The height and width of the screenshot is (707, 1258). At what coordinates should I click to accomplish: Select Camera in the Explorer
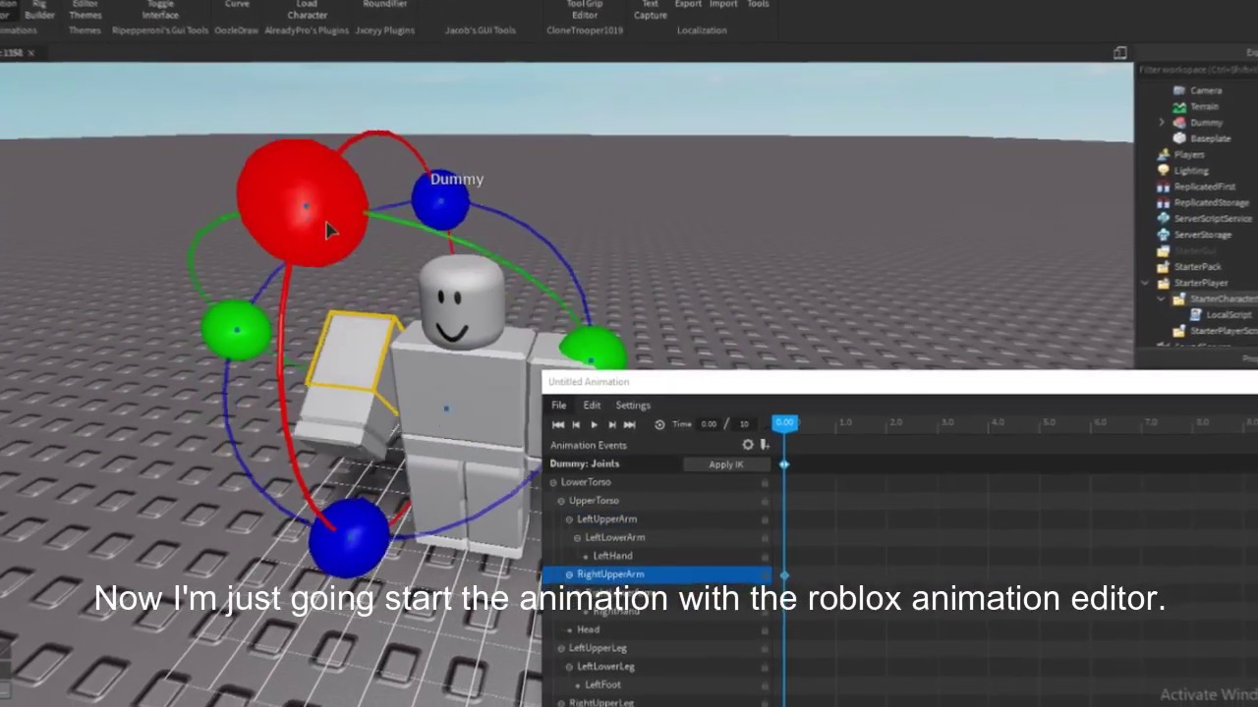pyautogui.click(x=1206, y=90)
